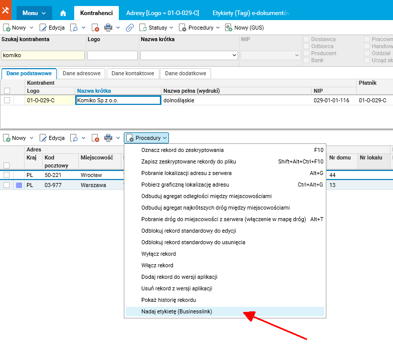The image size is (393, 355).
Task: Choose Pobranie lokalizacji adresu z serwera
Action: click(225, 173)
